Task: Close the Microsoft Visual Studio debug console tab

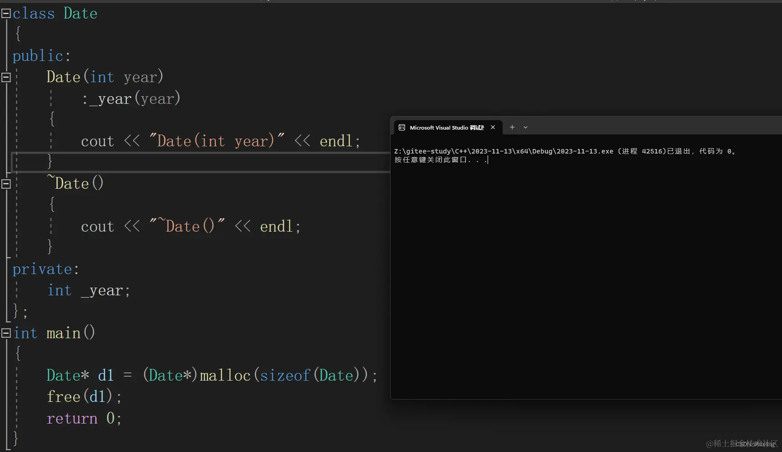Action: click(493, 127)
